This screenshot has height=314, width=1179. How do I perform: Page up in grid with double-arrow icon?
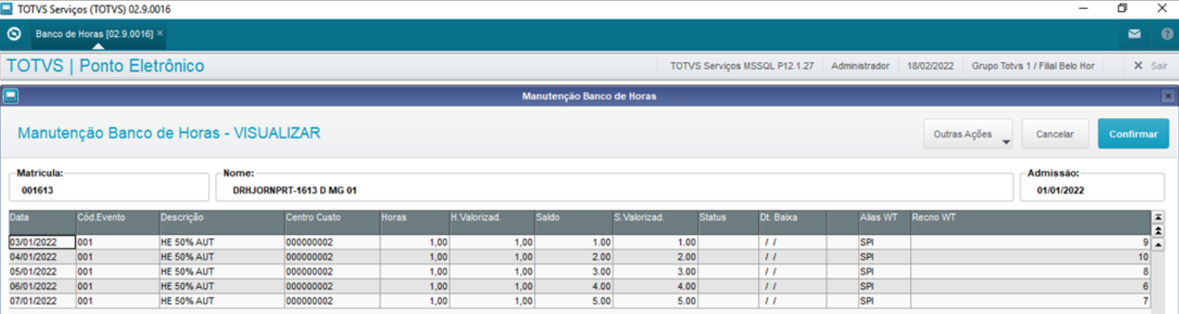pos(1158,230)
